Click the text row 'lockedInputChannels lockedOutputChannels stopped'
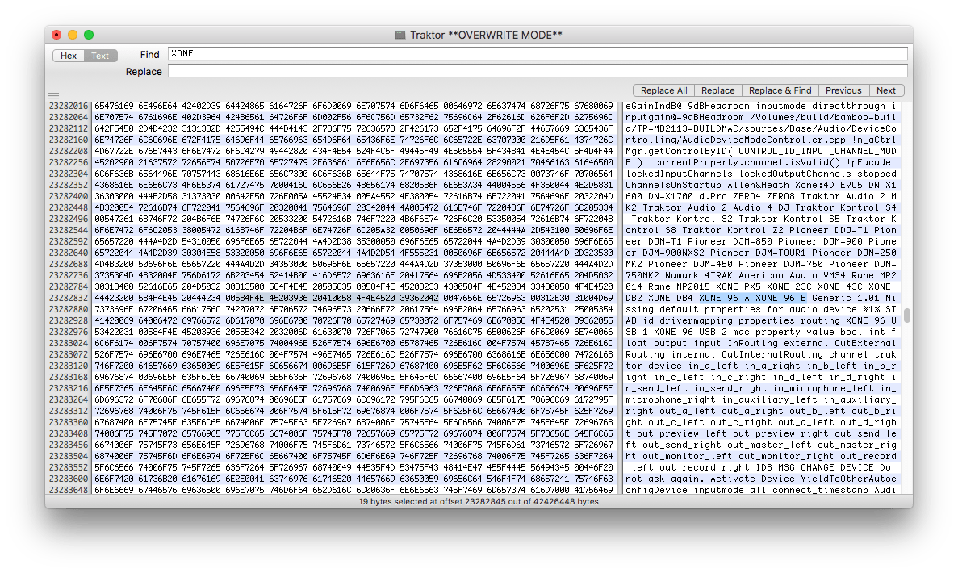Image resolution: width=958 pixels, height=573 pixels. pos(760,174)
